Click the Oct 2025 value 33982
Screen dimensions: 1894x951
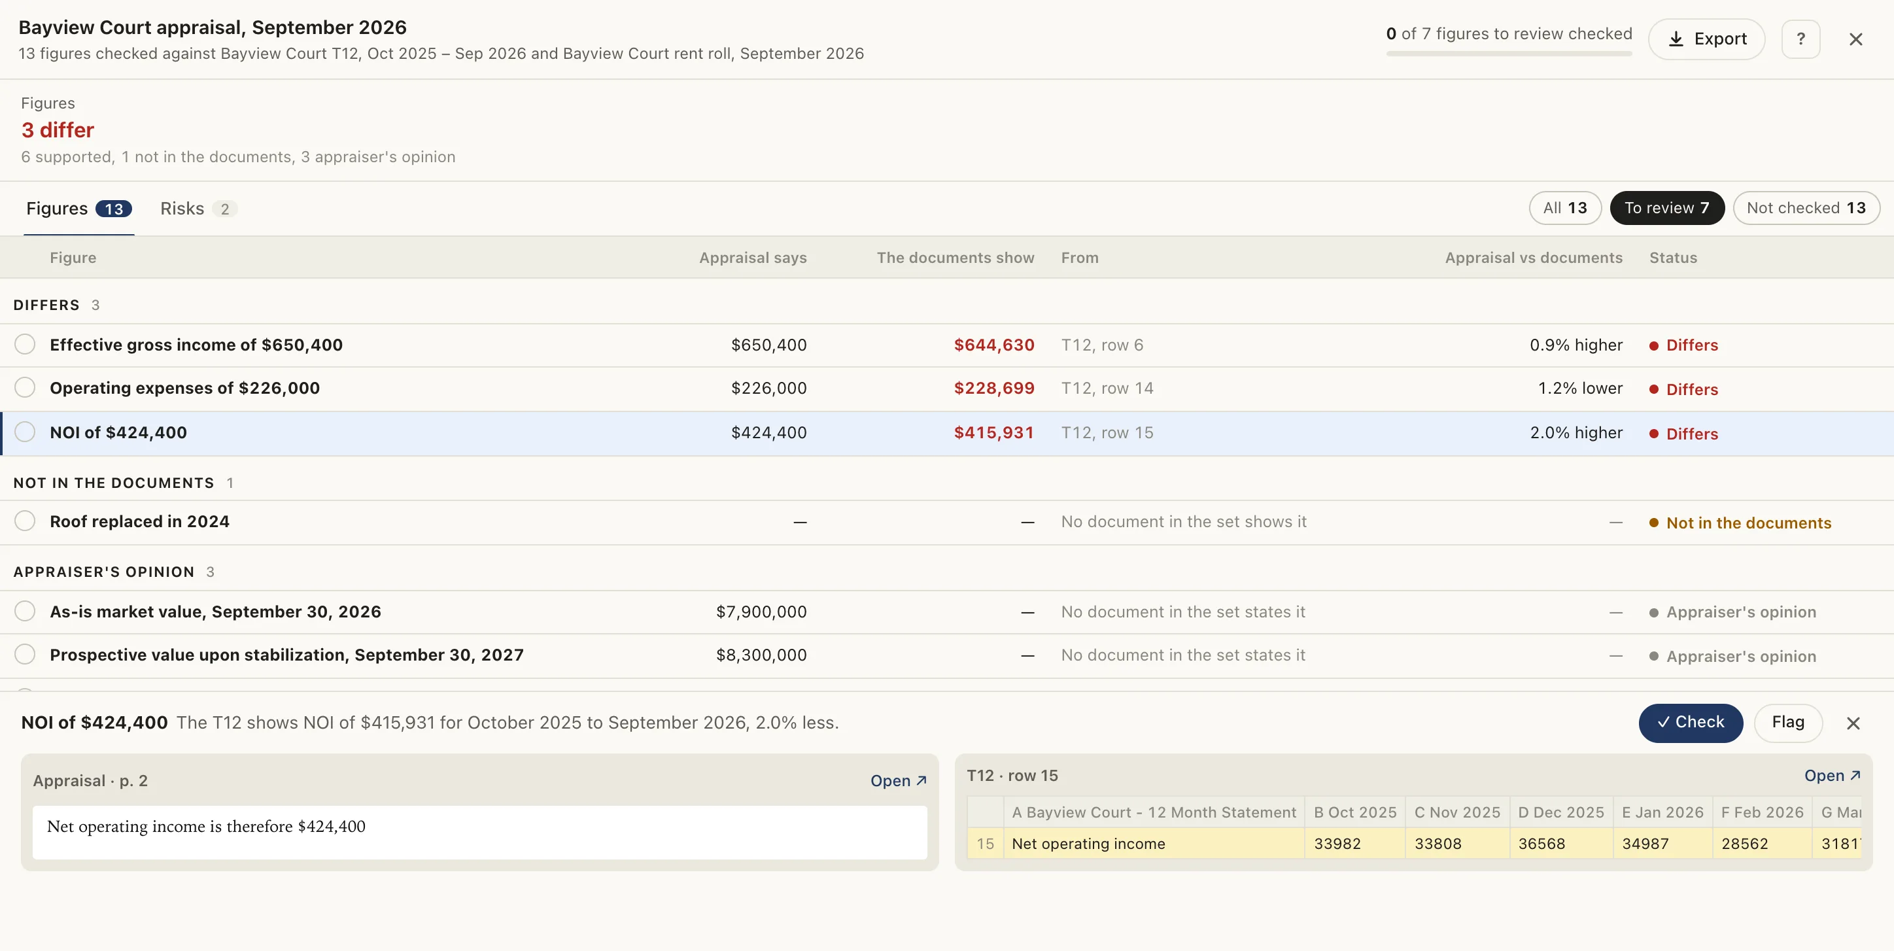click(x=1355, y=844)
